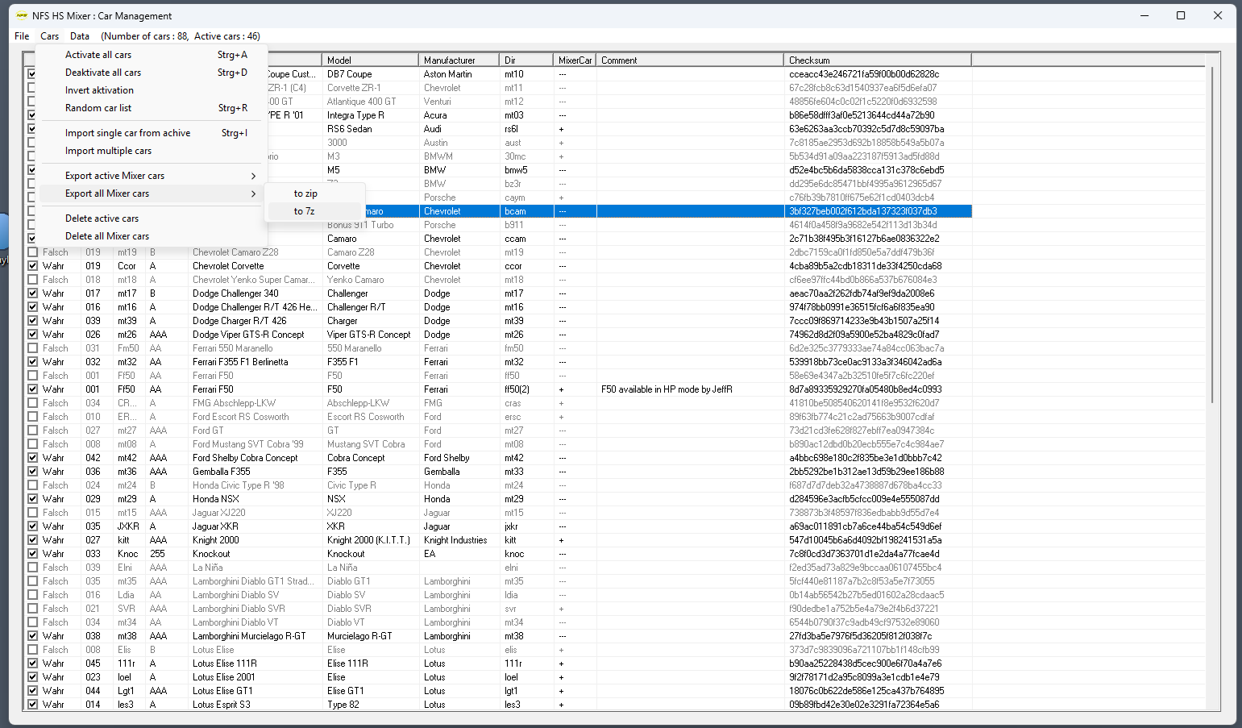1242x728 pixels.
Task: Click the 'Ford Shelby' manufacturer cell
Action: pos(445,458)
